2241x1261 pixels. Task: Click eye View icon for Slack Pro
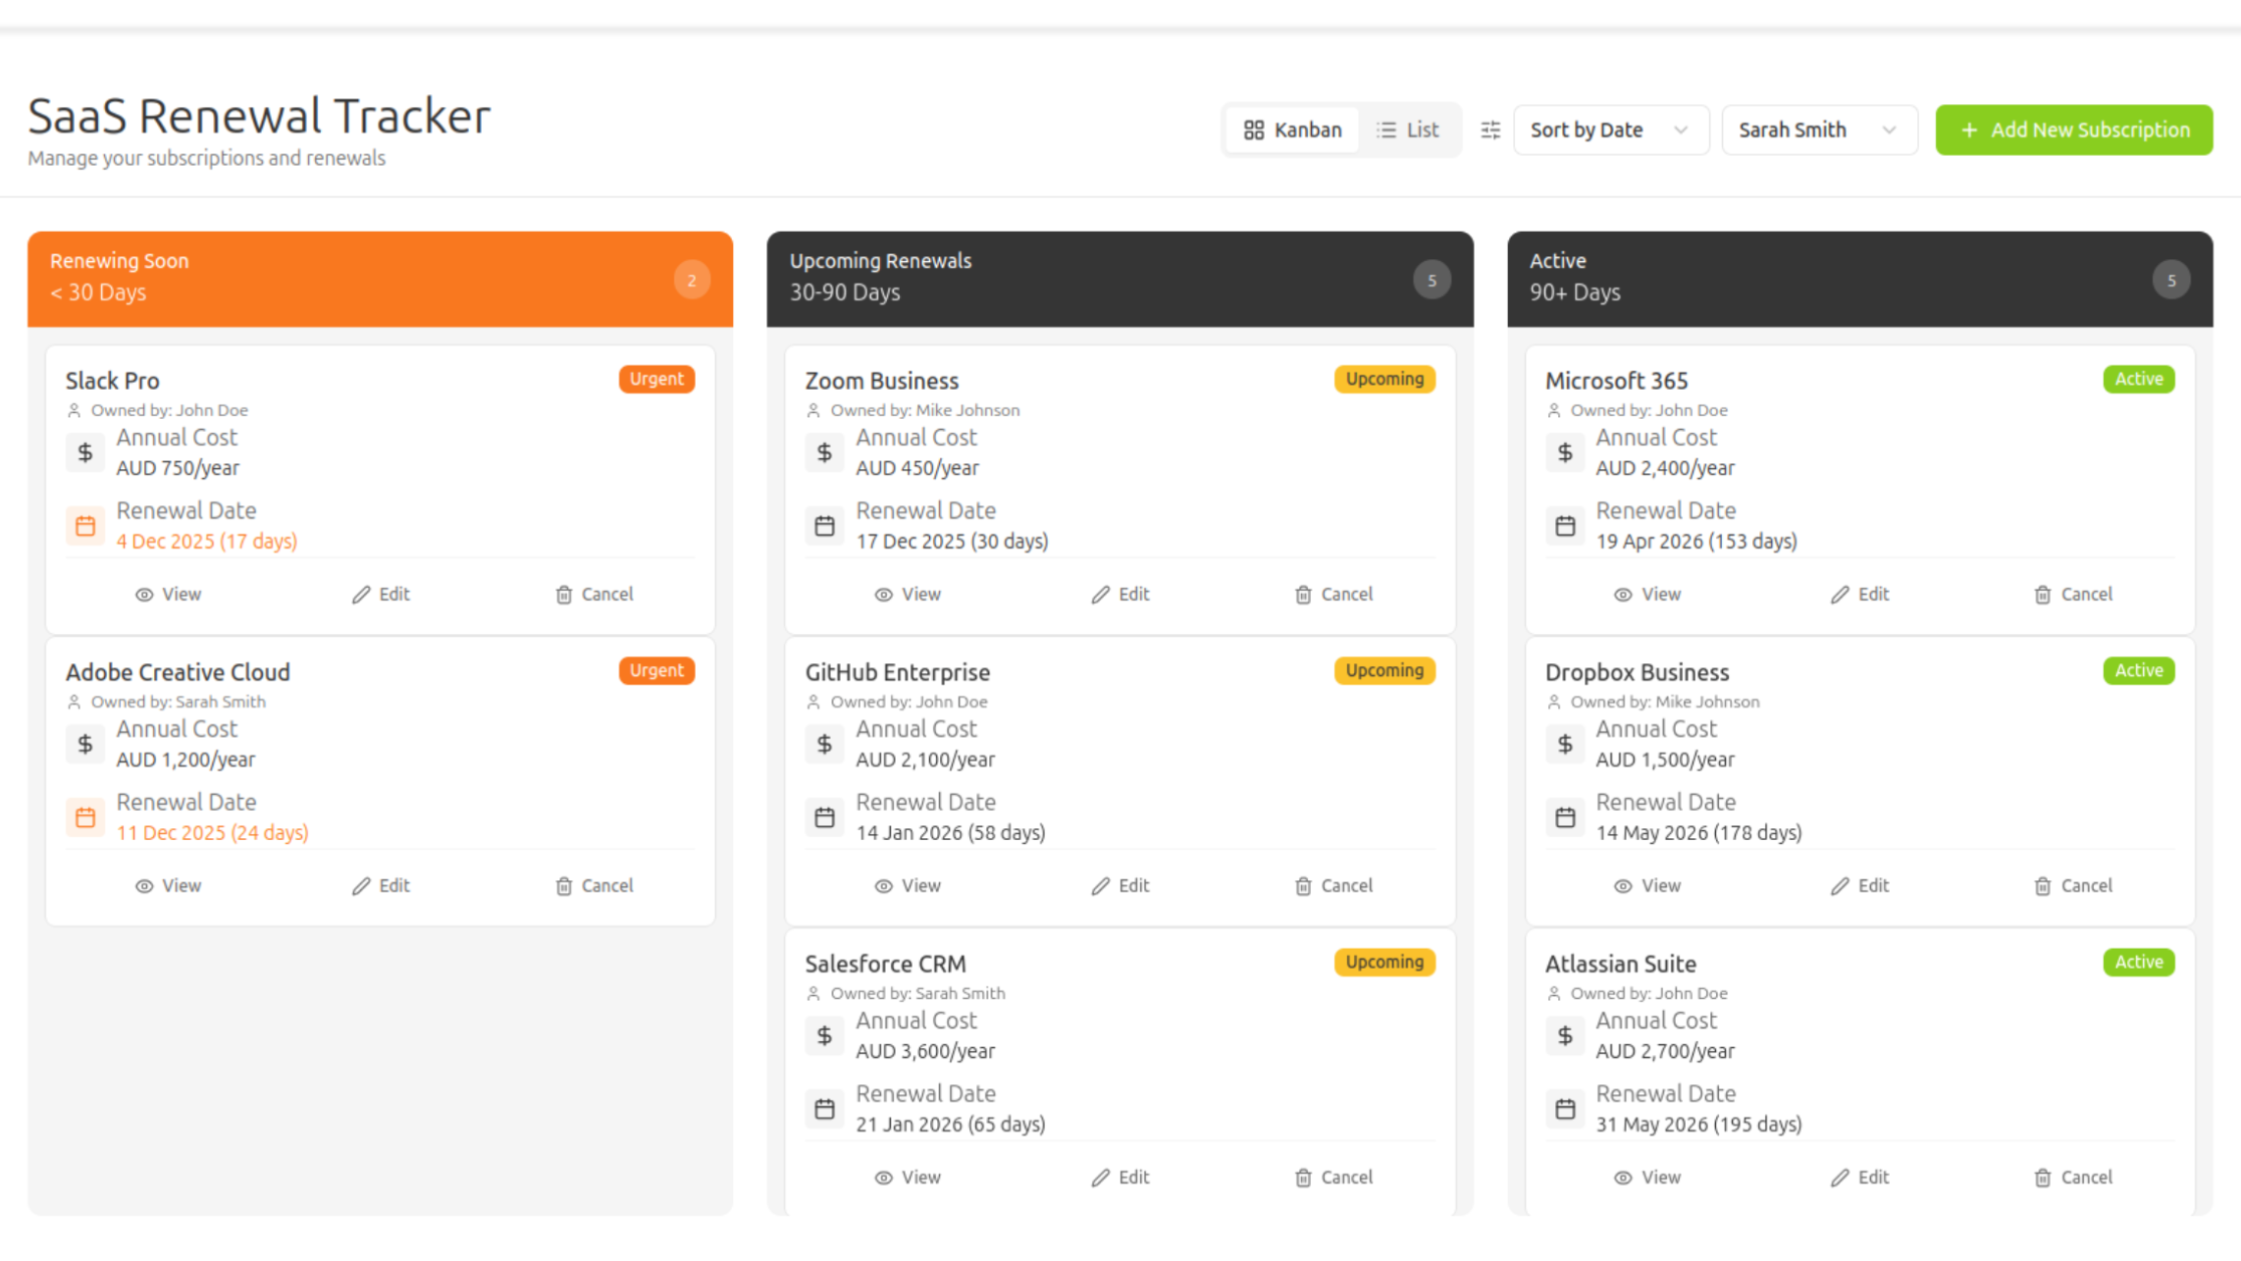[x=144, y=595]
